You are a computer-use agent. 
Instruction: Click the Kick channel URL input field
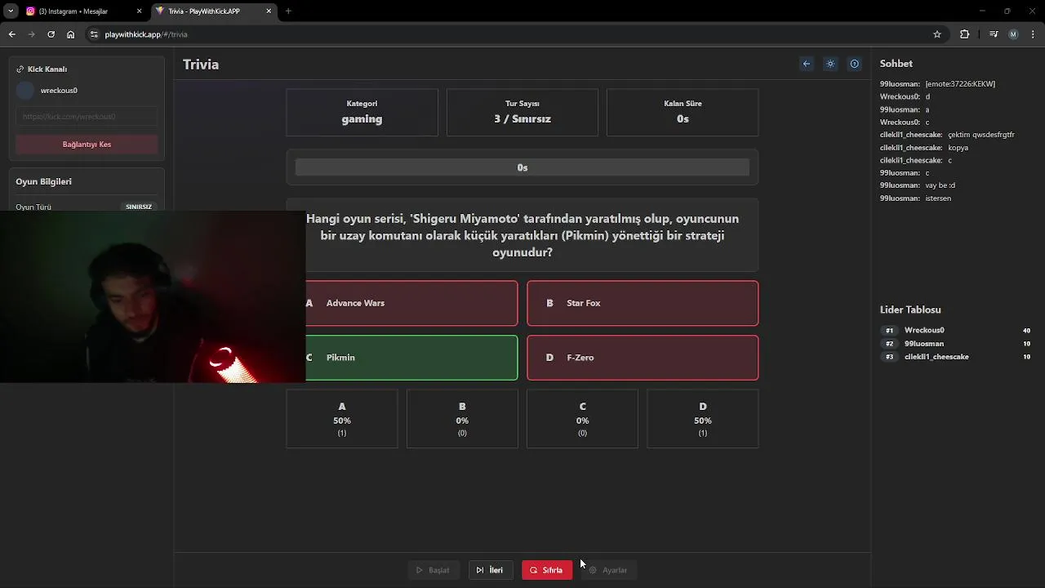pyautogui.click(x=87, y=116)
